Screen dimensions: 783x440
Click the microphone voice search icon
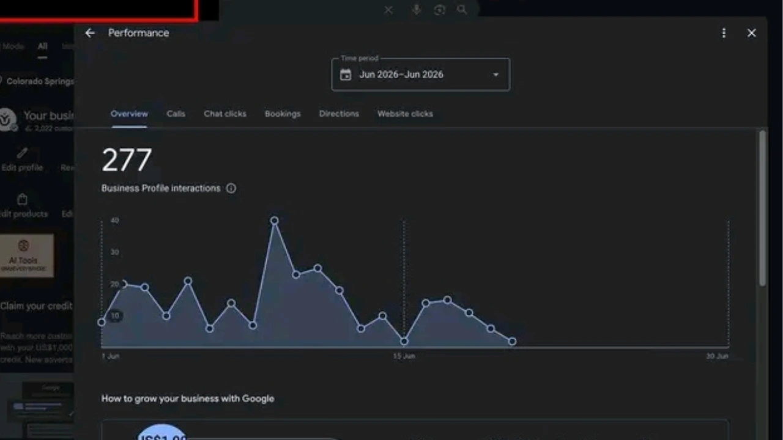pos(417,10)
